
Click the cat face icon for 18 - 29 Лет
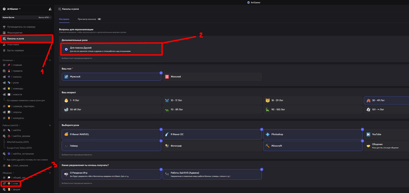coord(267,100)
